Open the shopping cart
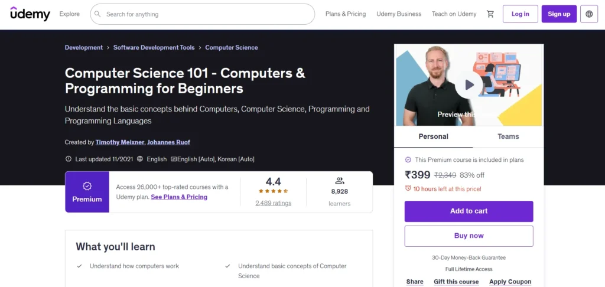Viewport: 605px width, 287px height. (490, 14)
